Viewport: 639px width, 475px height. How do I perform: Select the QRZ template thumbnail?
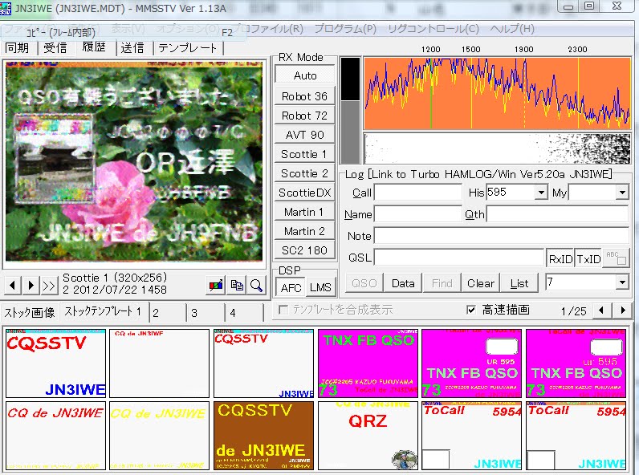[368, 436]
